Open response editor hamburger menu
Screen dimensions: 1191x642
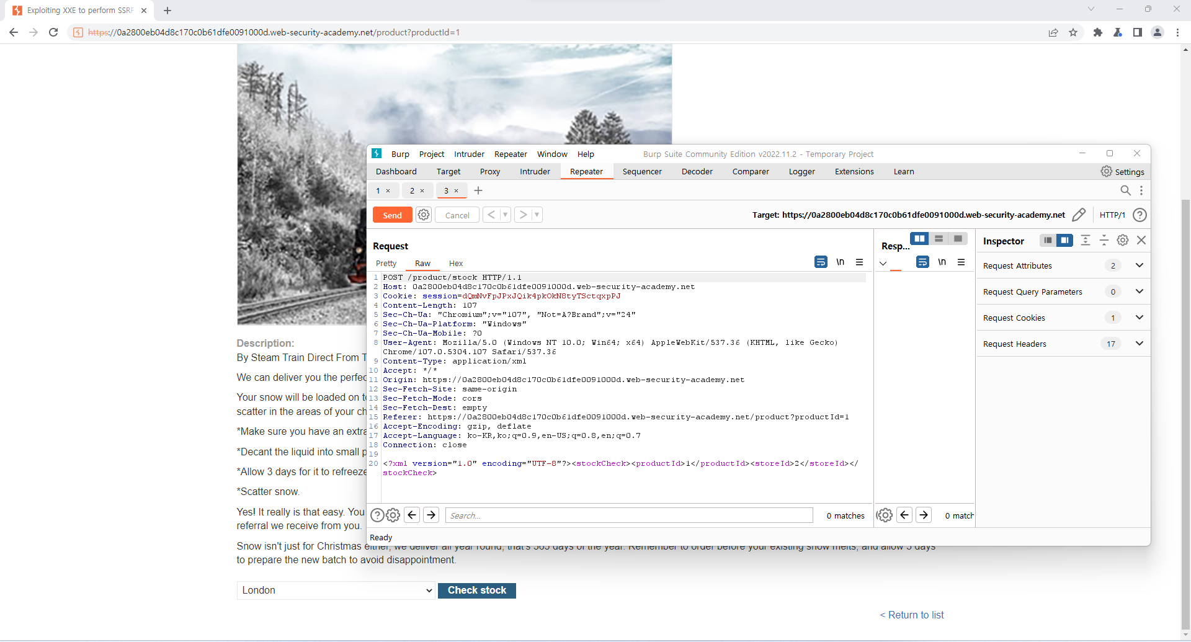[961, 262]
